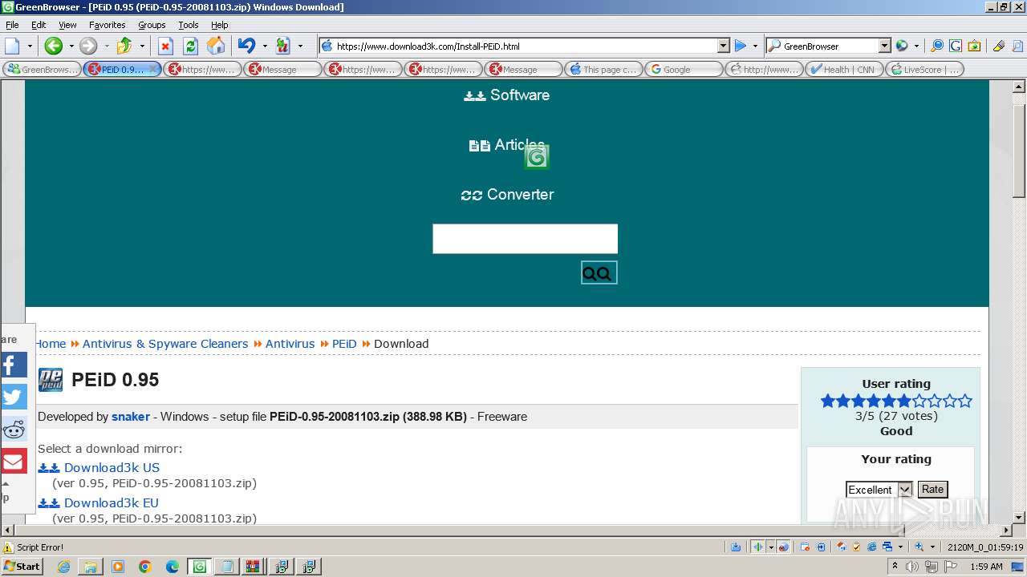The height and width of the screenshot is (577, 1027).
Task: Click the user rating stars row
Action: (x=896, y=401)
